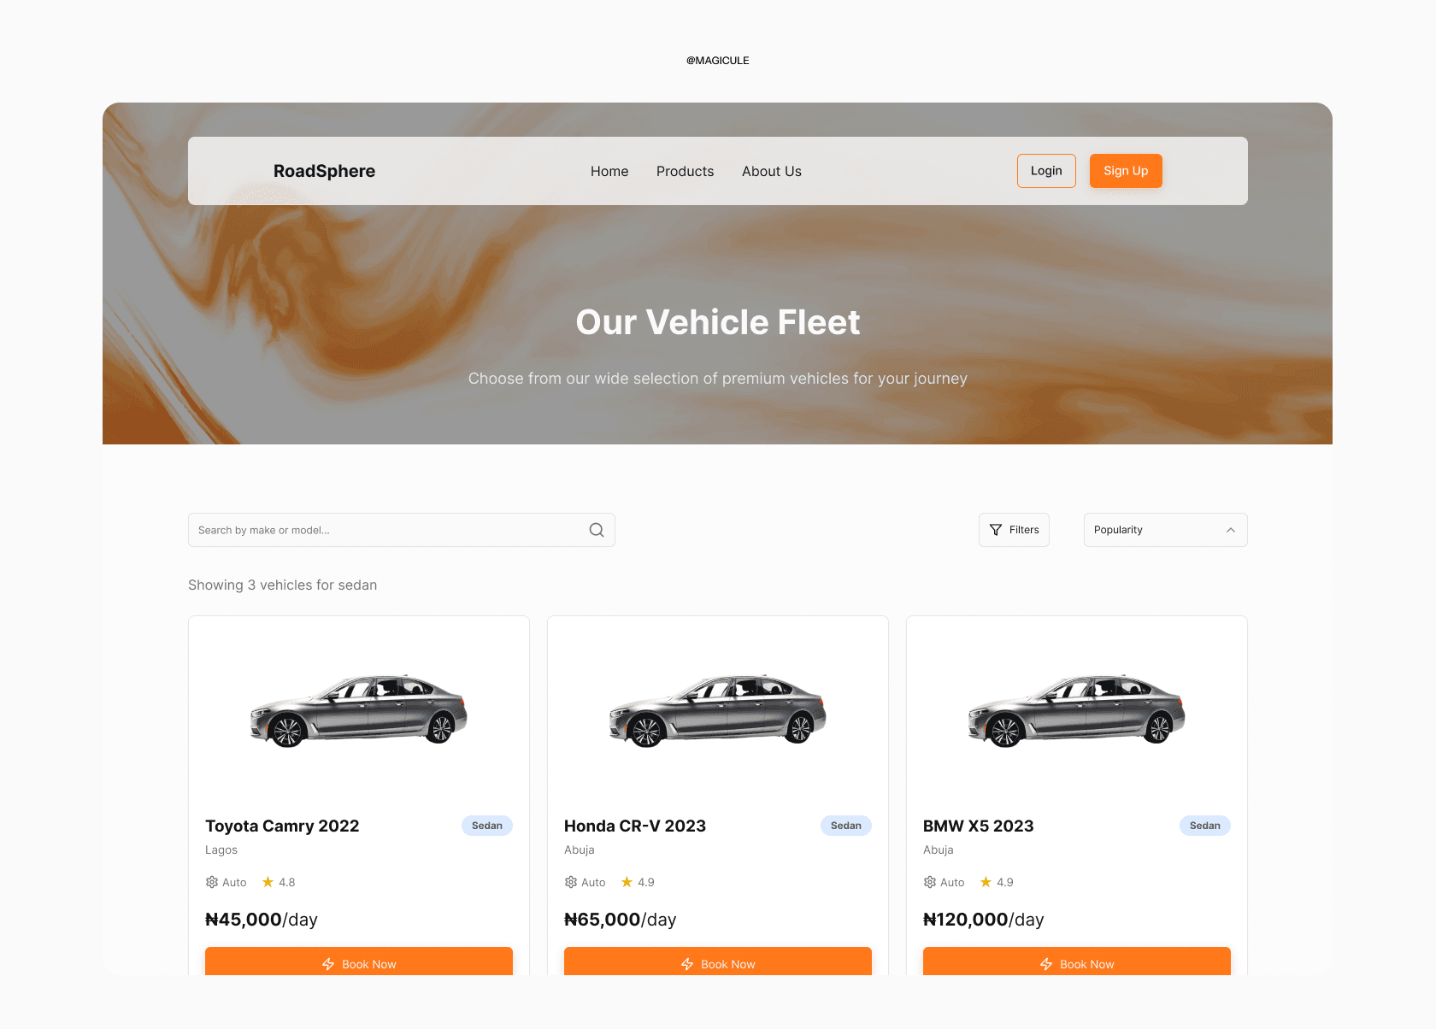
Task: Click the bolt icon in Honda's Book Now
Action: [687, 964]
